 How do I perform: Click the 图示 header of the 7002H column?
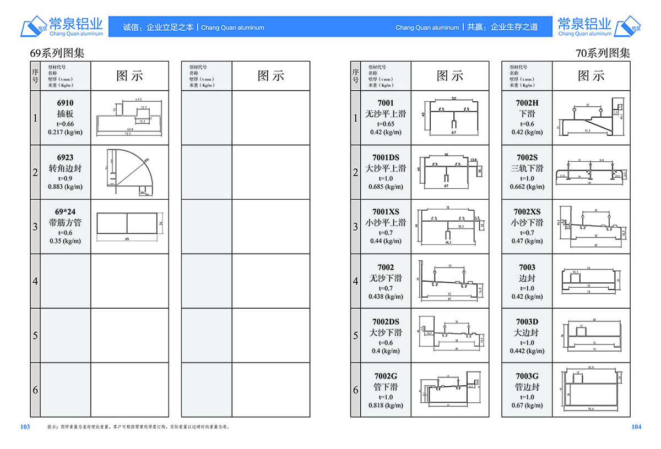click(x=591, y=76)
